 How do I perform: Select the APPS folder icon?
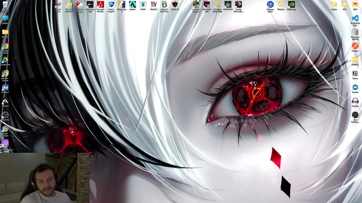[355, 6]
